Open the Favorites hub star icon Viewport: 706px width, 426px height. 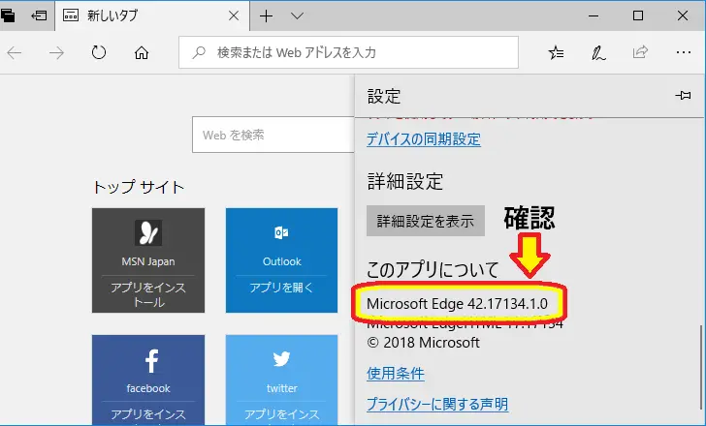556,53
